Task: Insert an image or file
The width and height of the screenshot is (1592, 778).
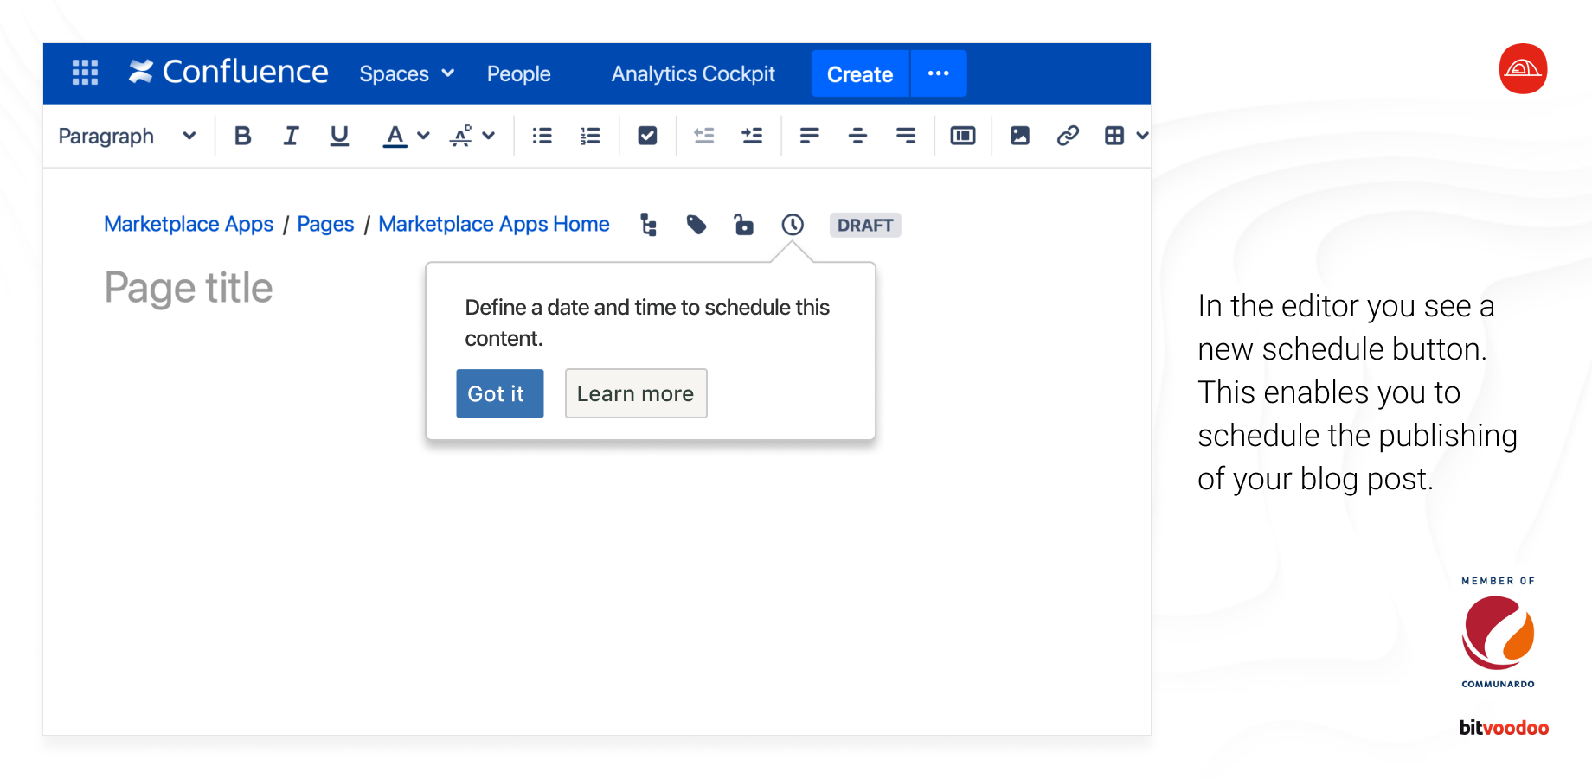Action: tap(1020, 136)
